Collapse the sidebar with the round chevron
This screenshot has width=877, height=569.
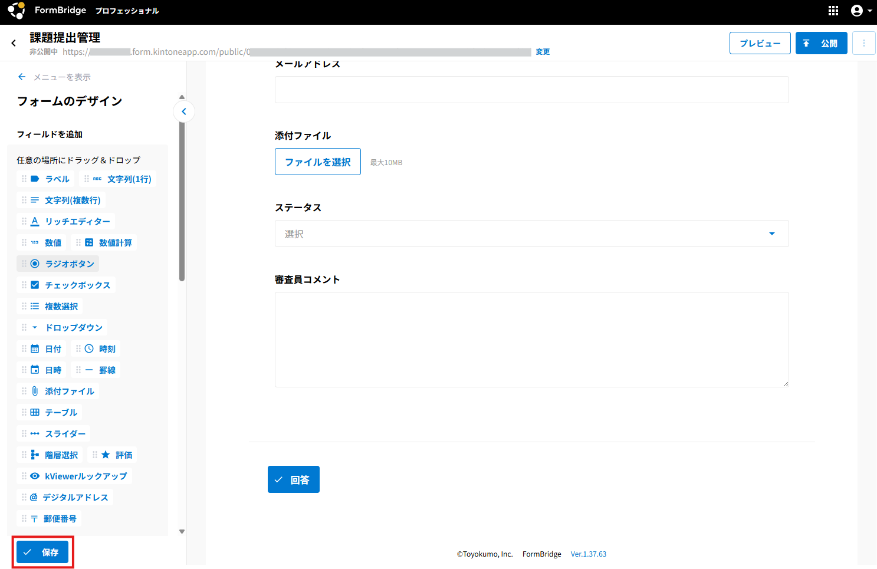(x=184, y=111)
